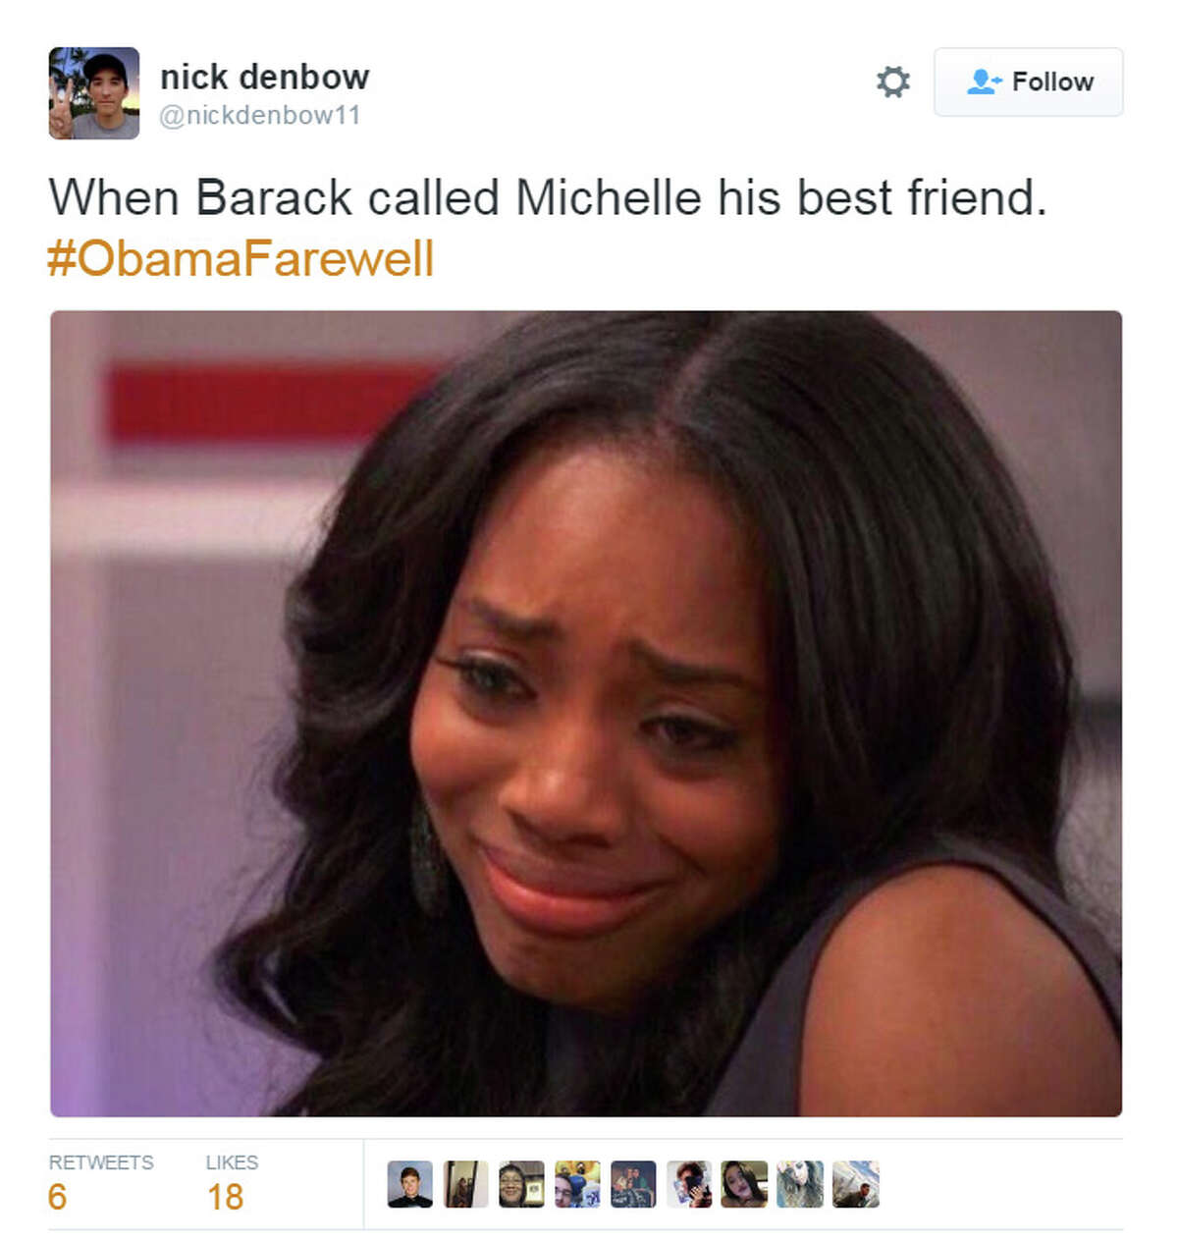Open second liker avatar showing a mirror selfie
The image size is (1178, 1241).
[x=465, y=1184]
